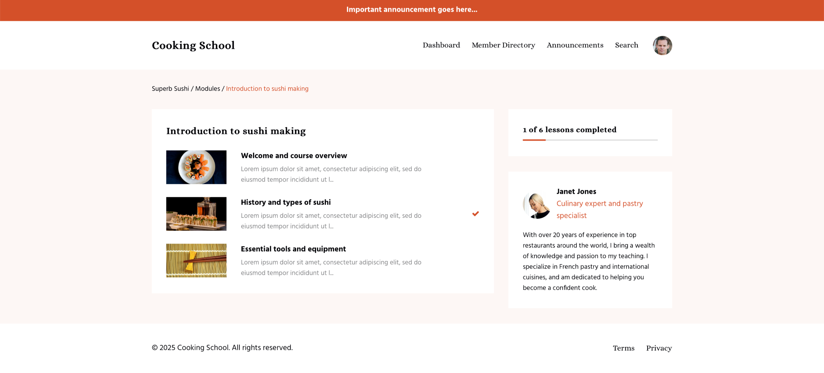Open Announcements from the top navigation
This screenshot has width=824, height=373.
pos(575,45)
